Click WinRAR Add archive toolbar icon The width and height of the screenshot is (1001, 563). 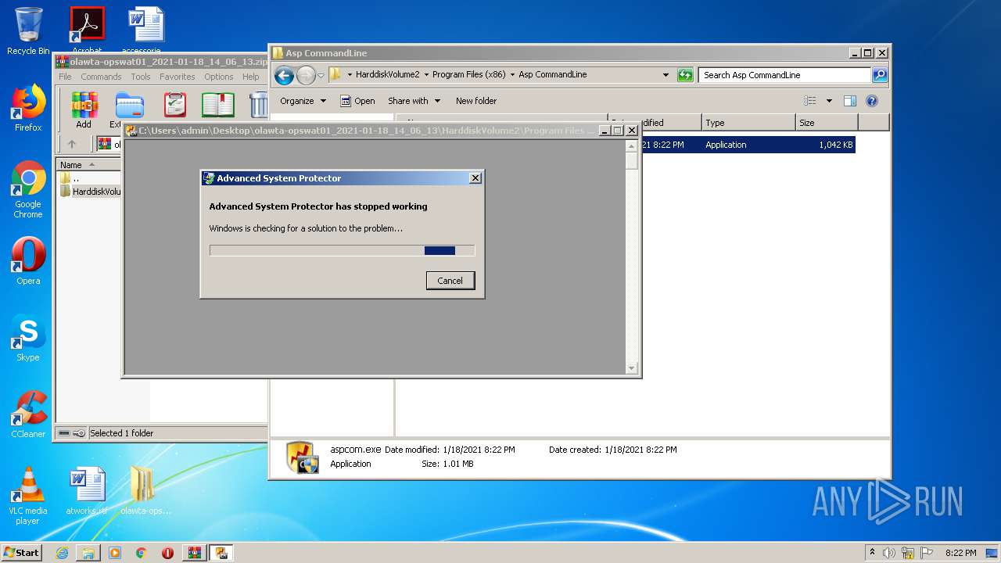[x=84, y=109]
